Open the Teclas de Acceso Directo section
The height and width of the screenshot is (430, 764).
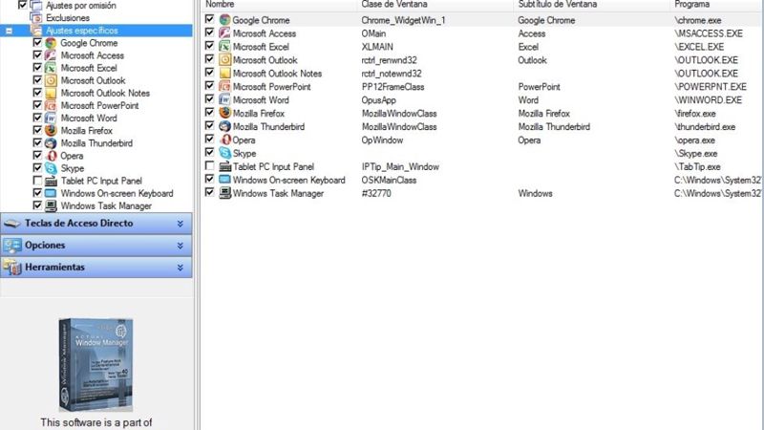(96, 224)
